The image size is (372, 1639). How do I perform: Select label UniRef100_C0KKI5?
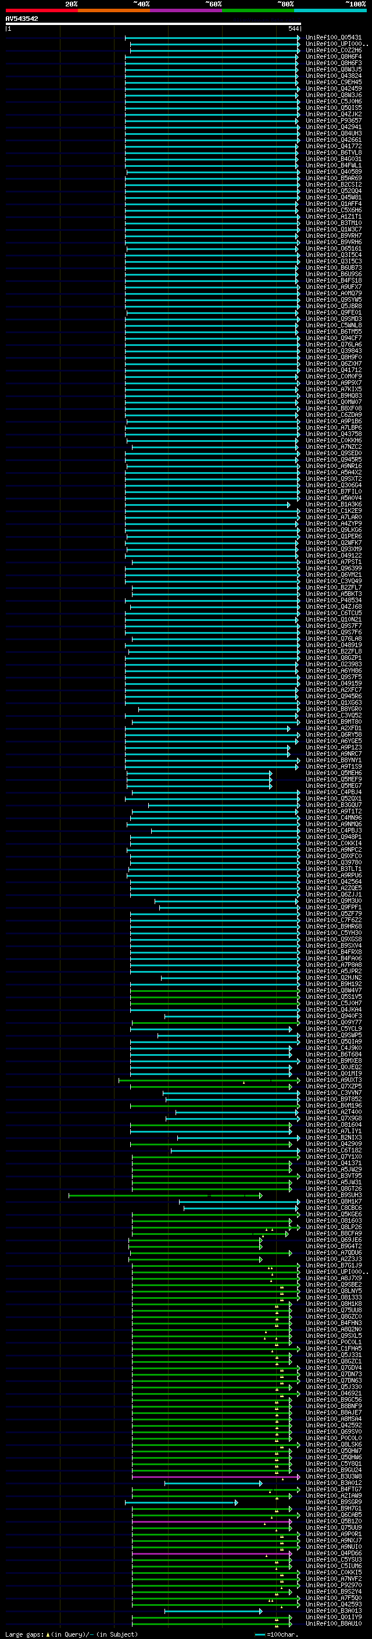pyautogui.click(x=333, y=1572)
